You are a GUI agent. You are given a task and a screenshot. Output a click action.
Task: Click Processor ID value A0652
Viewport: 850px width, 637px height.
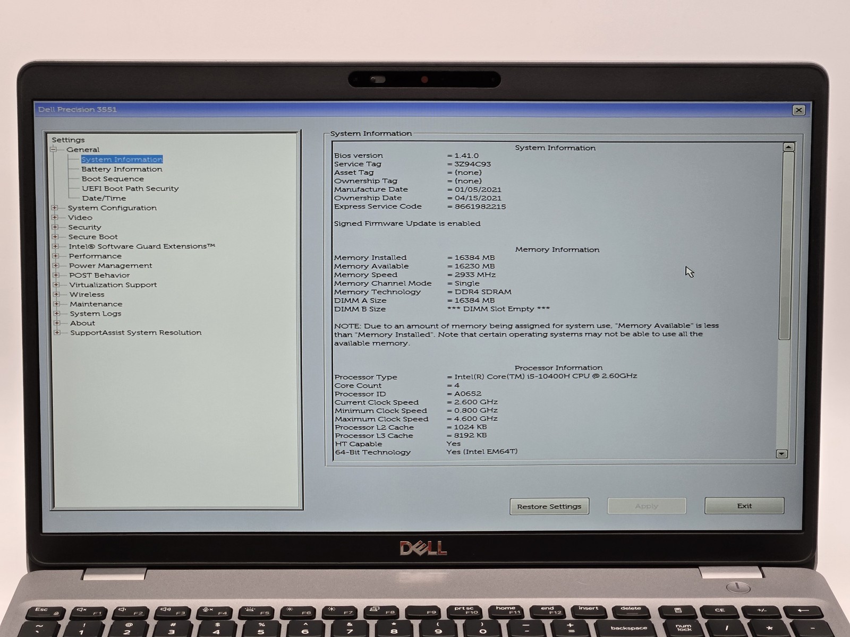pos(467,393)
